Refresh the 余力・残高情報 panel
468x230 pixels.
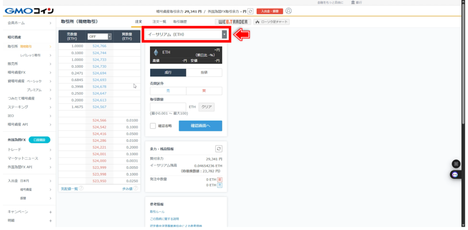click(x=218, y=149)
